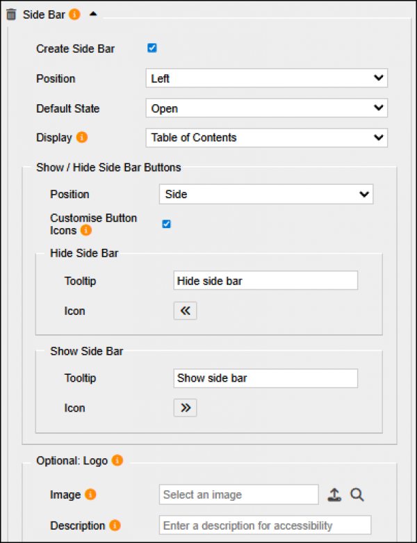Choose the Hide Side Bar icon button
The image size is (417, 543).
click(185, 311)
